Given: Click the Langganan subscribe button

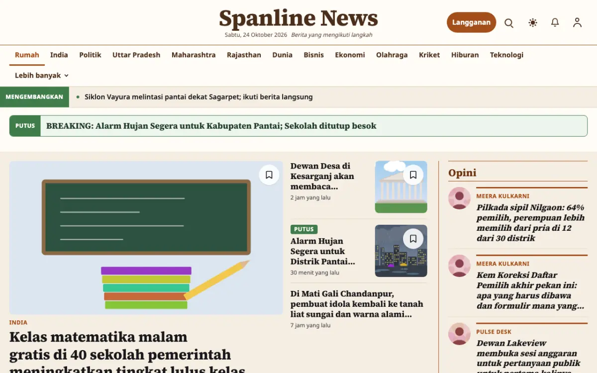Looking at the screenshot, I should (x=471, y=22).
